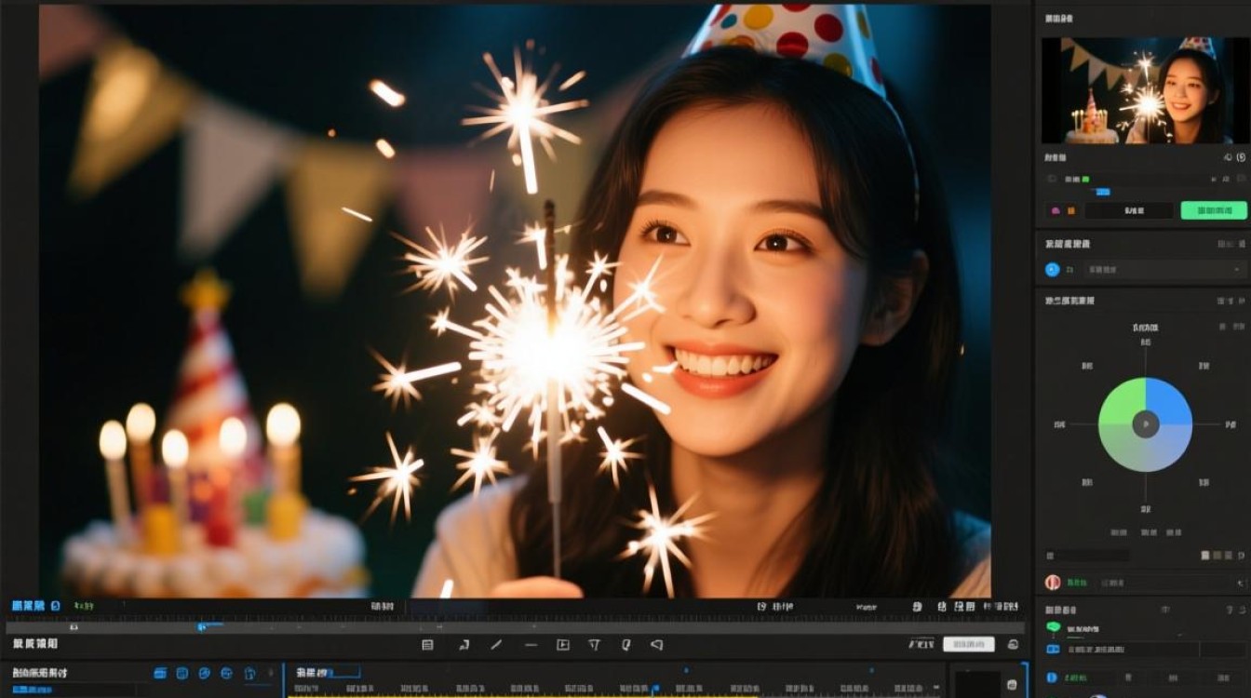Viewport: 1251px width, 698px height.
Task: Click the blue label at the viewer's bottom left
Action: click(x=28, y=606)
